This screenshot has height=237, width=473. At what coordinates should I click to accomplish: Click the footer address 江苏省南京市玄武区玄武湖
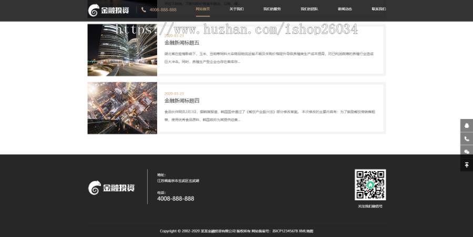(x=178, y=181)
